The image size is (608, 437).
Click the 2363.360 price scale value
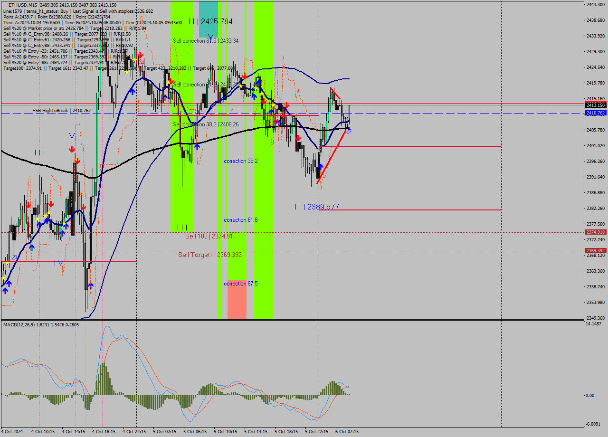[595, 271]
